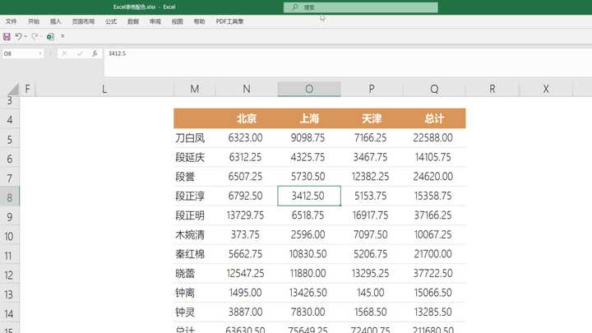Click cell with value 37166.25
Screen dimensions: 592x333
434,215
